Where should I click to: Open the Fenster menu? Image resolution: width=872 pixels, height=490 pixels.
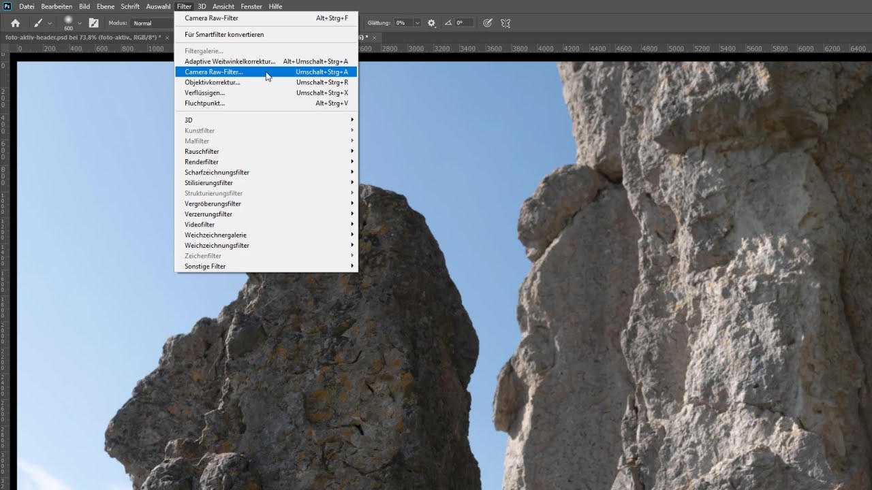point(251,6)
